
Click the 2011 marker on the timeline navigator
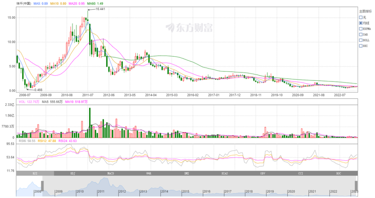tap(101, 192)
